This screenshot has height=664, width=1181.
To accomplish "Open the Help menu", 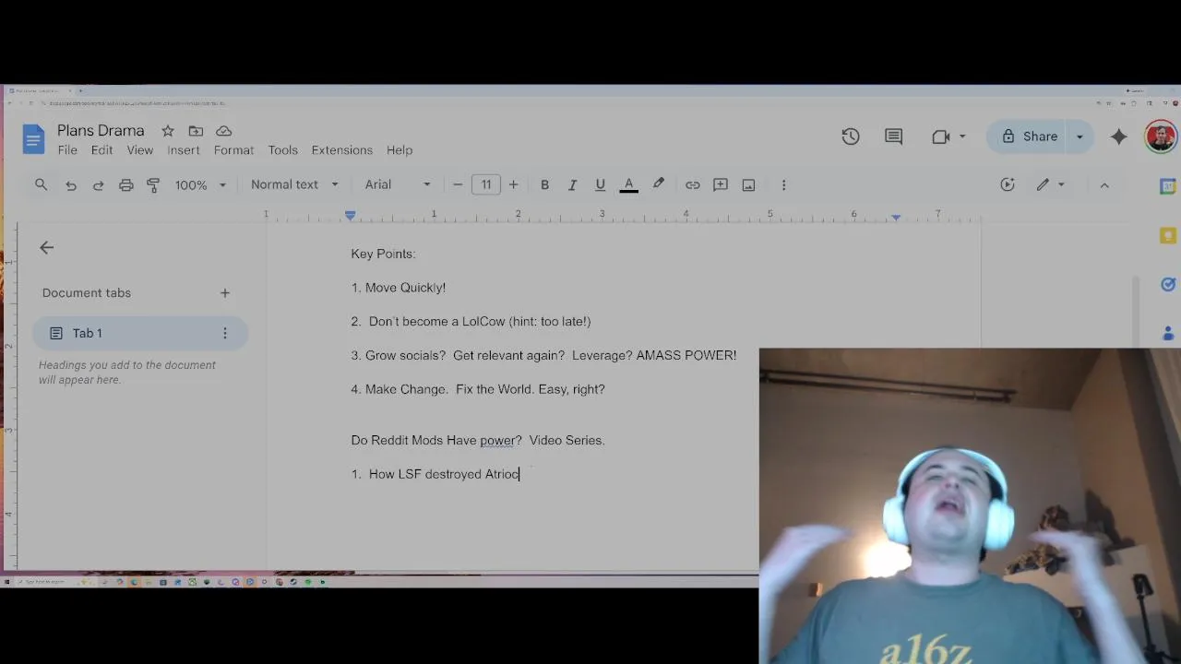I will tap(400, 150).
